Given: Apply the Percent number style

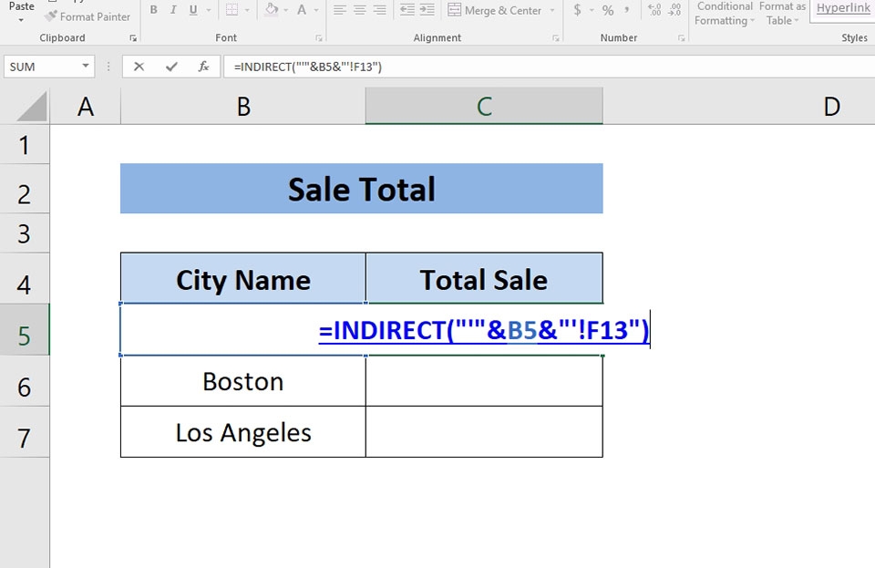Looking at the screenshot, I should click(x=607, y=8).
